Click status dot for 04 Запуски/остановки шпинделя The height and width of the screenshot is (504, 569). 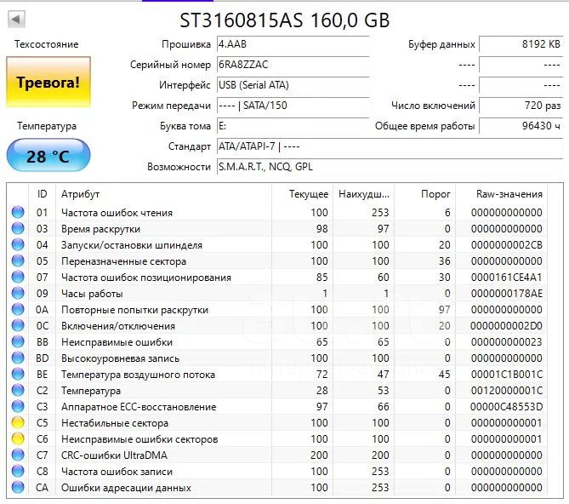pyautogui.click(x=18, y=244)
